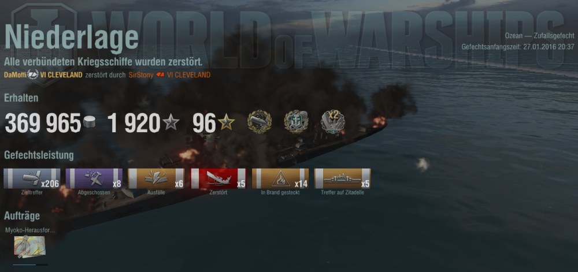Click the silver credits coin icon
Screen dimensions: 578x272
pyautogui.click(x=89, y=122)
